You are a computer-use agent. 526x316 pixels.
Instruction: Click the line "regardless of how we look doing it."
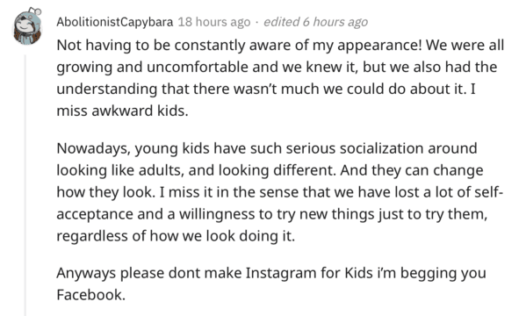click(176, 236)
